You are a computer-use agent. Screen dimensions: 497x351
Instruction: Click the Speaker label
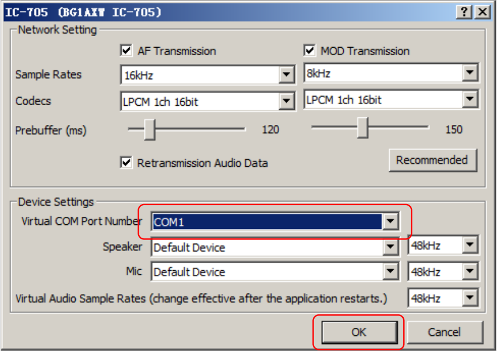click(x=122, y=246)
